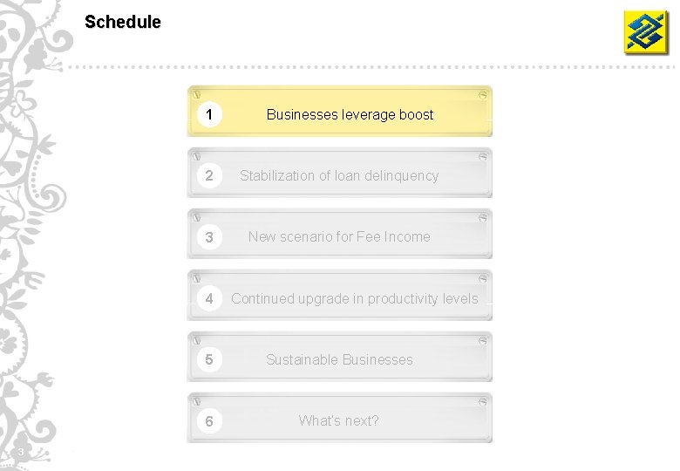The image size is (680, 471).
Task: Click the slide number 3 marker
Action: [x=20, y=452]
